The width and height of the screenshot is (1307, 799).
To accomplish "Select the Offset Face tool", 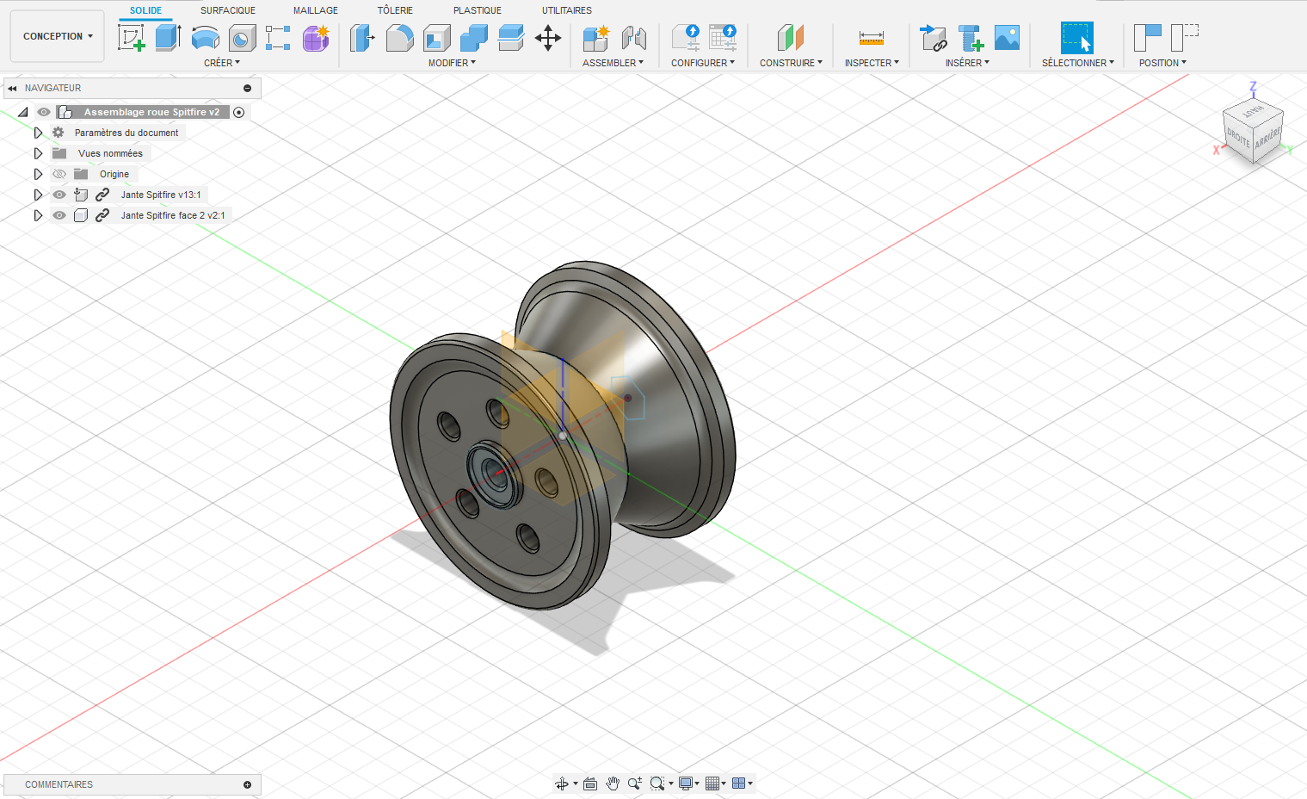I will [510, 38].
